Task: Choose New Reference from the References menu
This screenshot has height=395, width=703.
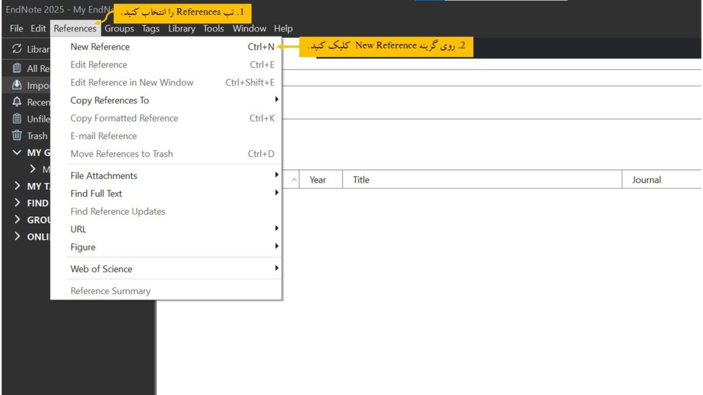Action: coord(100,47)
